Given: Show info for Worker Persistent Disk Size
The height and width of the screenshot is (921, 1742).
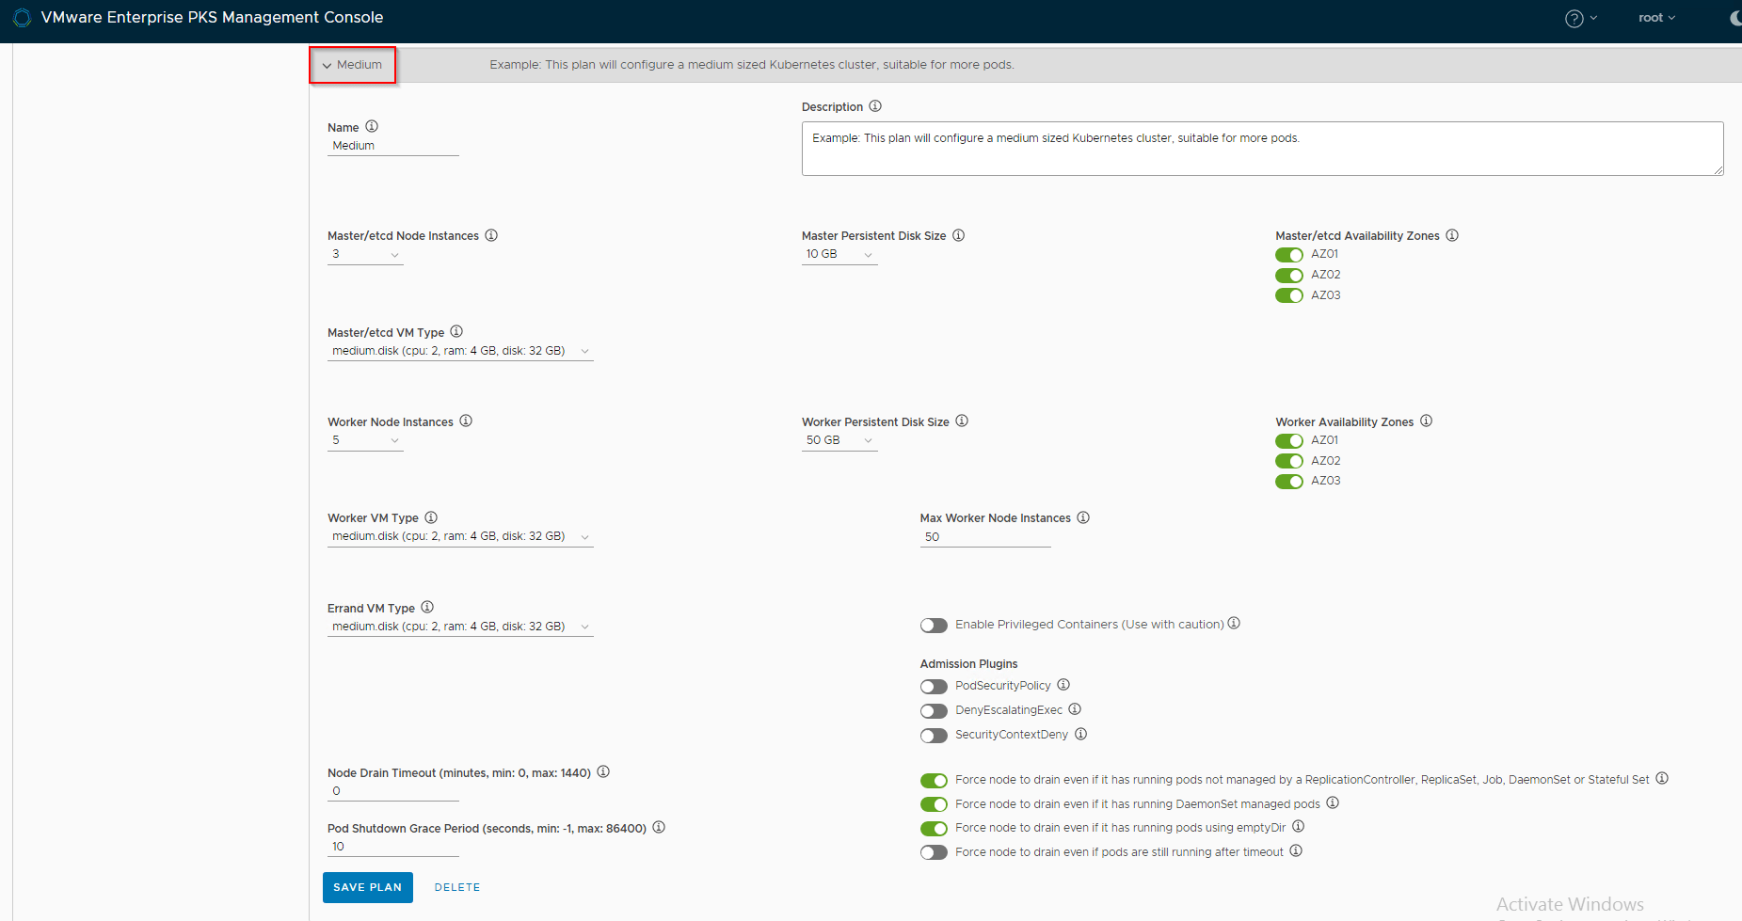Looking at the screenshot, I should [x=962, y=421].
